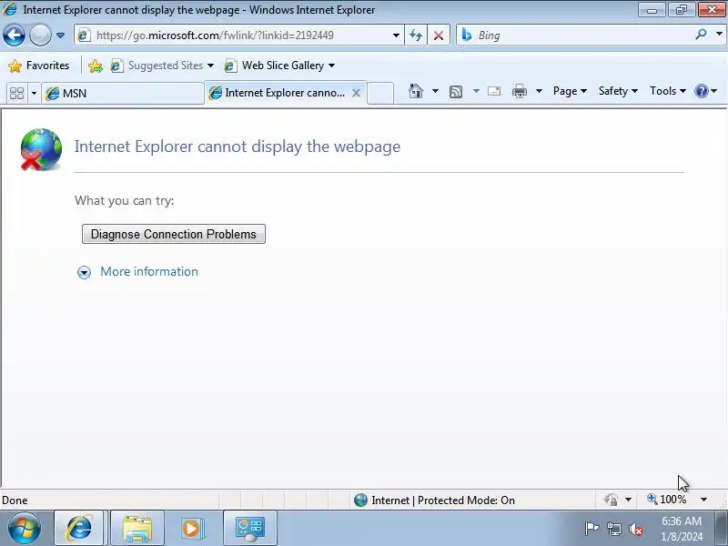Click the muted volume tray icon
728x546 pixels.
pos(635,529)
